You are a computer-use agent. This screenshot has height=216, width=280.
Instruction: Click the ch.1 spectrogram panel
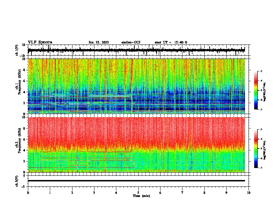(136, 86)
